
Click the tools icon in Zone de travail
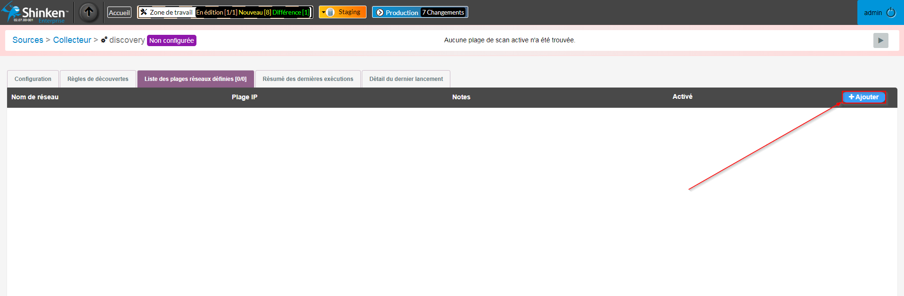(x=144, y=12)
